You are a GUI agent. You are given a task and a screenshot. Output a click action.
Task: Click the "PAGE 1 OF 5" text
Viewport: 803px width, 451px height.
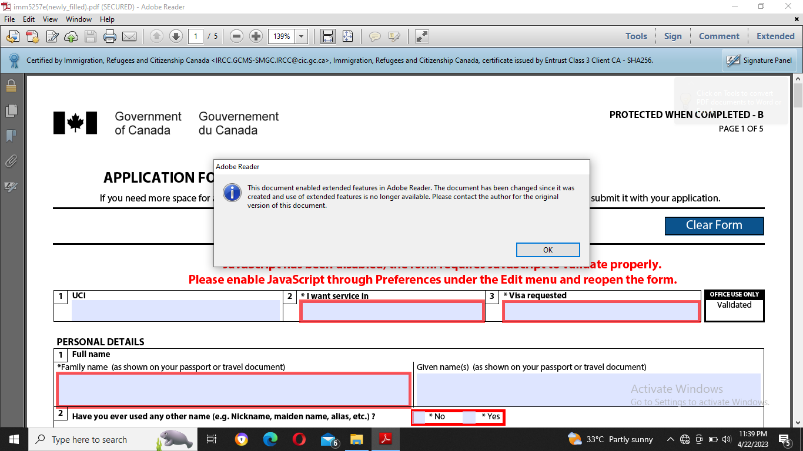coord(741,129)
